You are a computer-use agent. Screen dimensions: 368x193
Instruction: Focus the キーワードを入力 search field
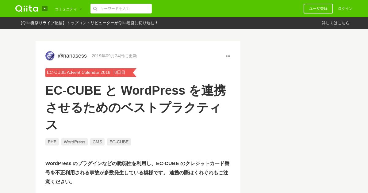coord(121,9)
